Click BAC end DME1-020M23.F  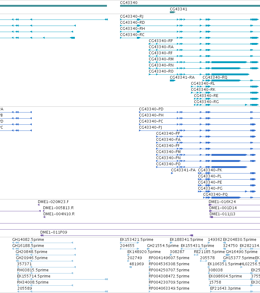tap(53, 202)
